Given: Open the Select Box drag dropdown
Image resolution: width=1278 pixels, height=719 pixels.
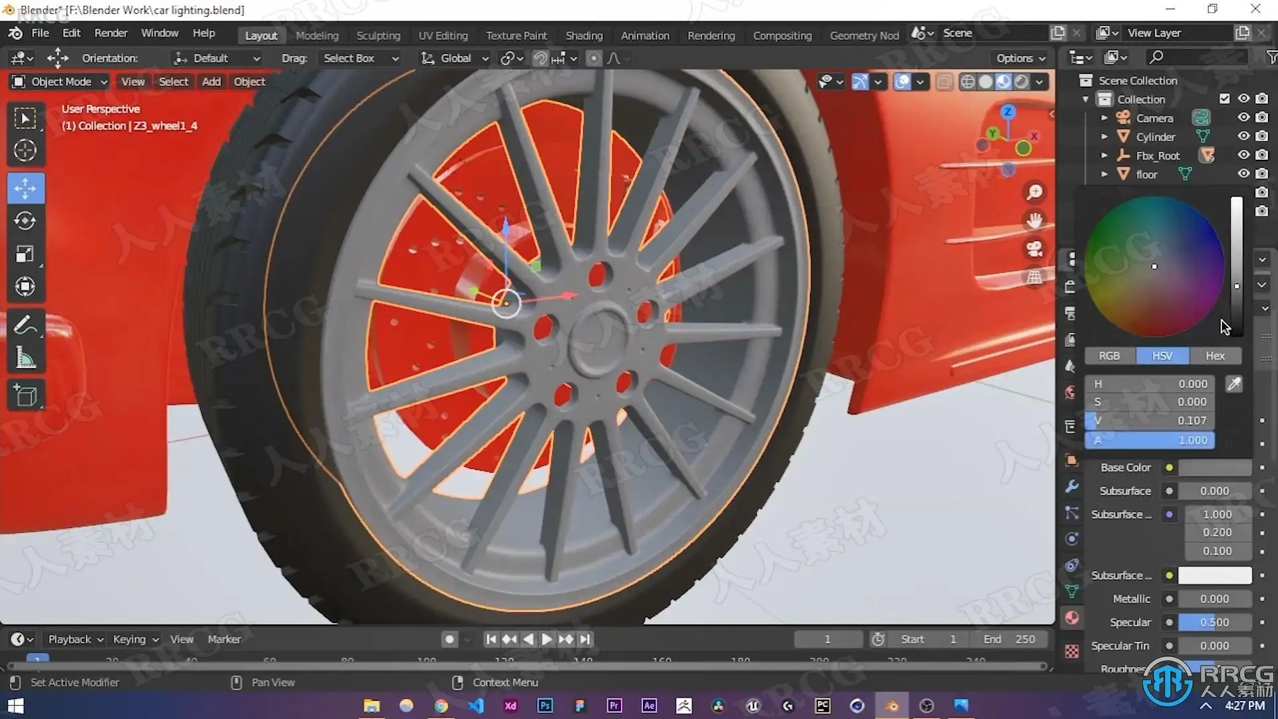Looking at the screenshot, I should tap(360, 59).
